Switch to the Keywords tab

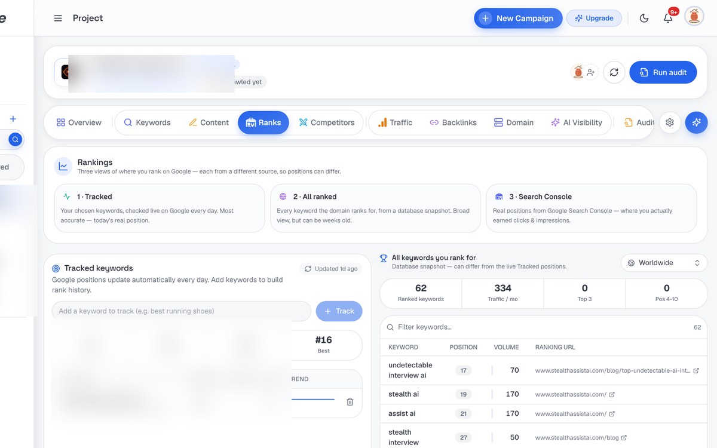[x=147, y=122]
